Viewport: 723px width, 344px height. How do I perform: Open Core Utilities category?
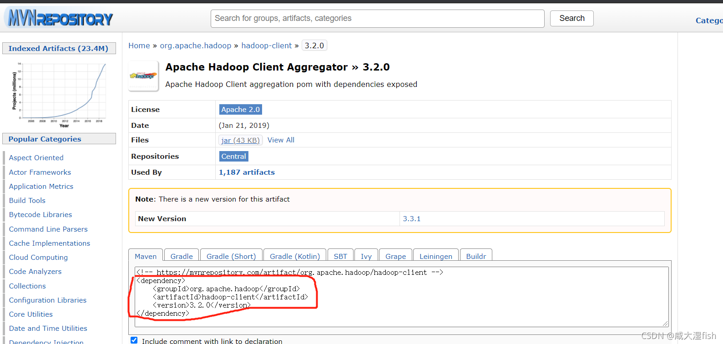31,314
